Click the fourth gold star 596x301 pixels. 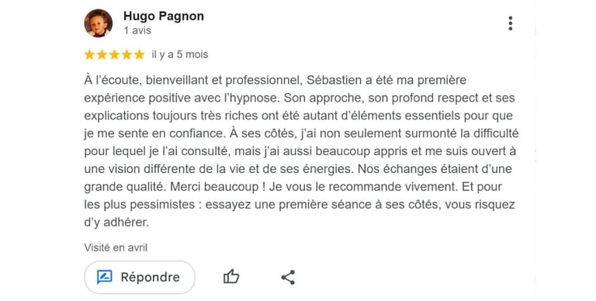127,55
